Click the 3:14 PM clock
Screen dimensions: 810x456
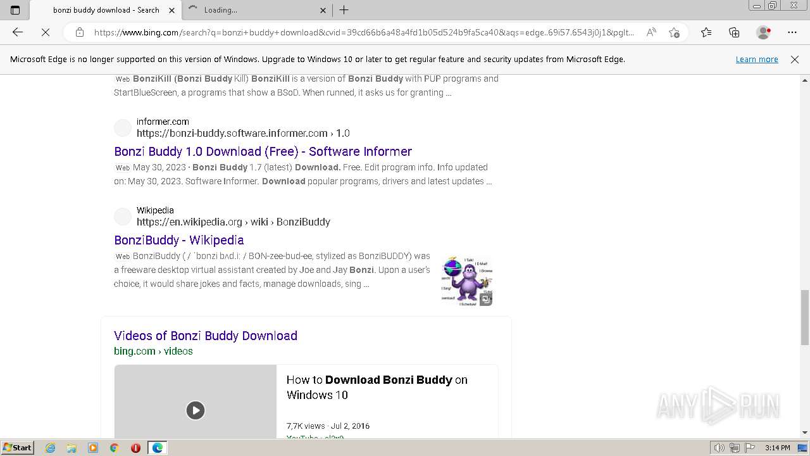point(777,448)
